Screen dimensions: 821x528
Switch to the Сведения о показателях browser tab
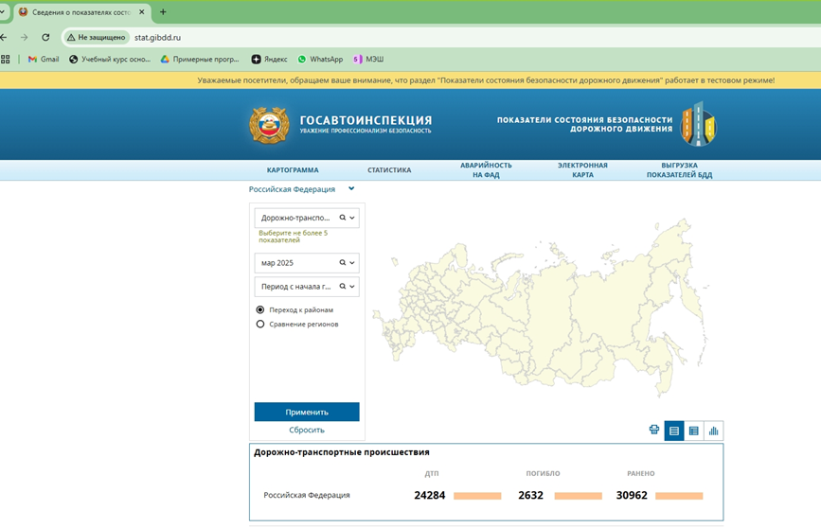(x=81, y=12)
